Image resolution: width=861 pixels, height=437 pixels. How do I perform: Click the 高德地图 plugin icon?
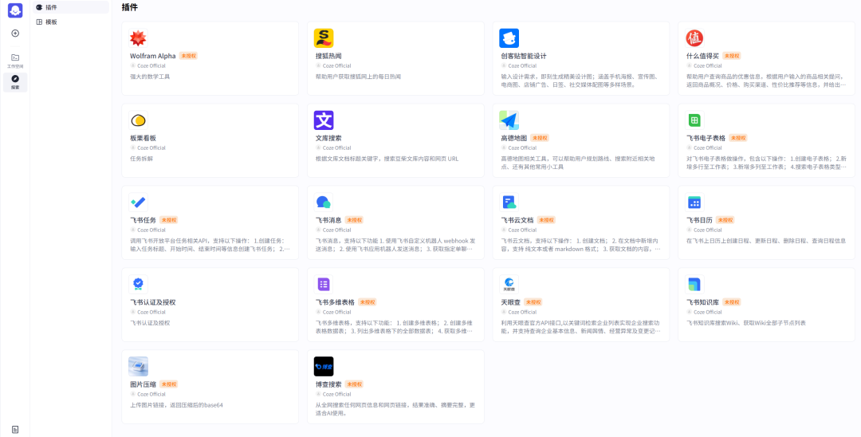click(x=509, y=120)
